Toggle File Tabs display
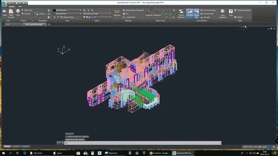This screenshot has width=278, height=156. point(189,13)
